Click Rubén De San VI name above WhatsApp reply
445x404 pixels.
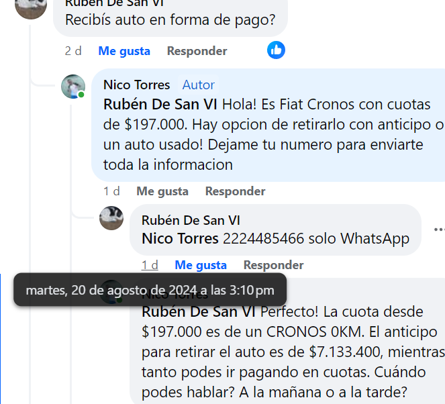[191, 220]
